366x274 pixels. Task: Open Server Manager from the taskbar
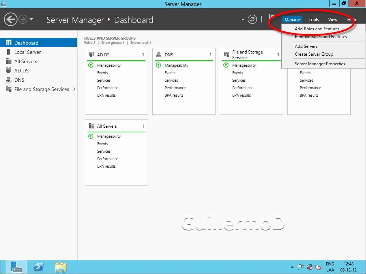(16, 267)
